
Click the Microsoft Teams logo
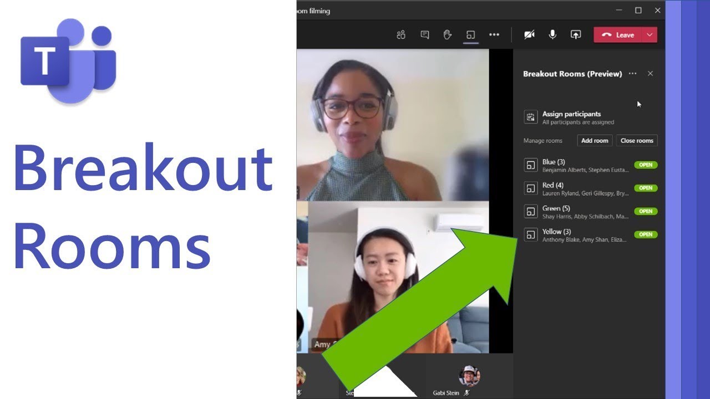(68, 61)
